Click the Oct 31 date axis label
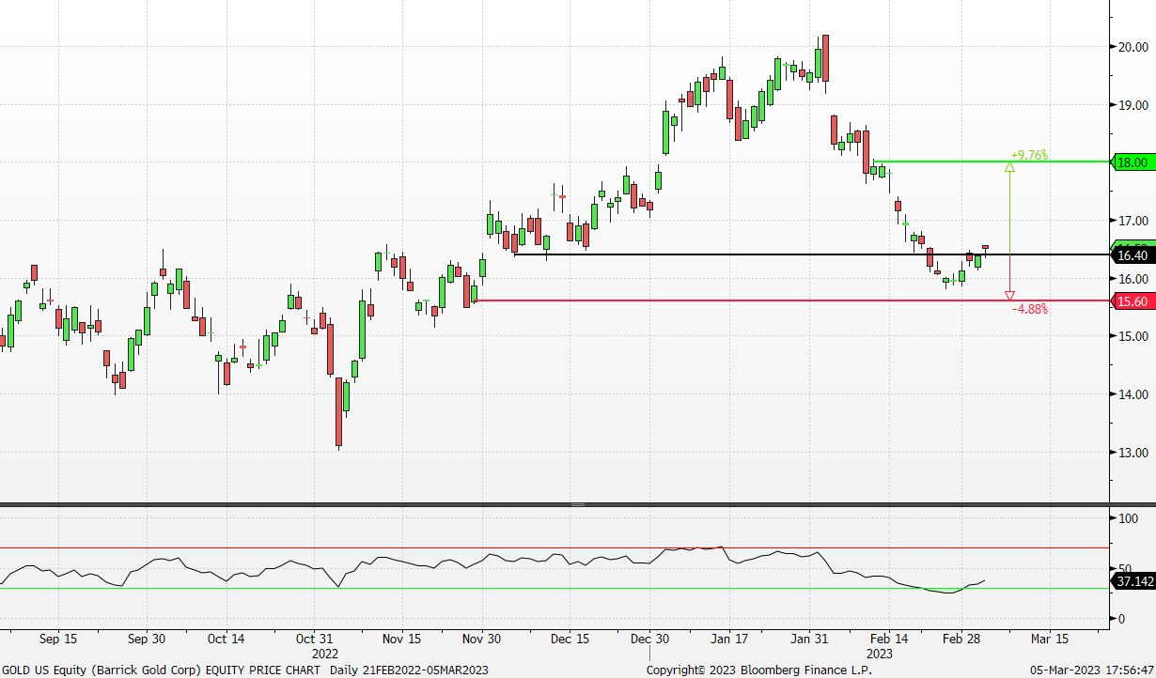 click(324, 639)
